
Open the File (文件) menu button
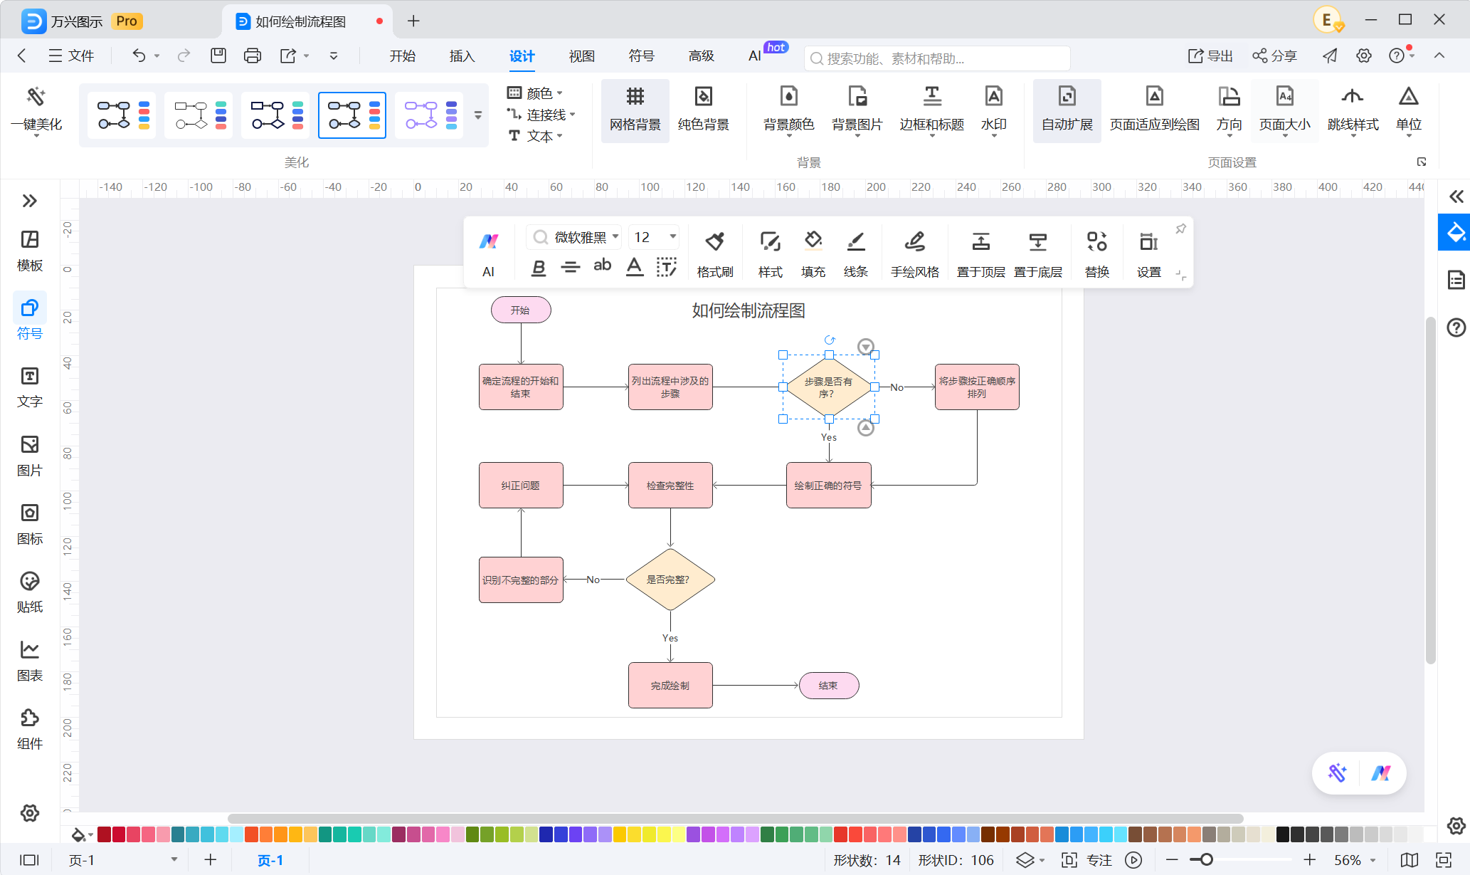71,56
